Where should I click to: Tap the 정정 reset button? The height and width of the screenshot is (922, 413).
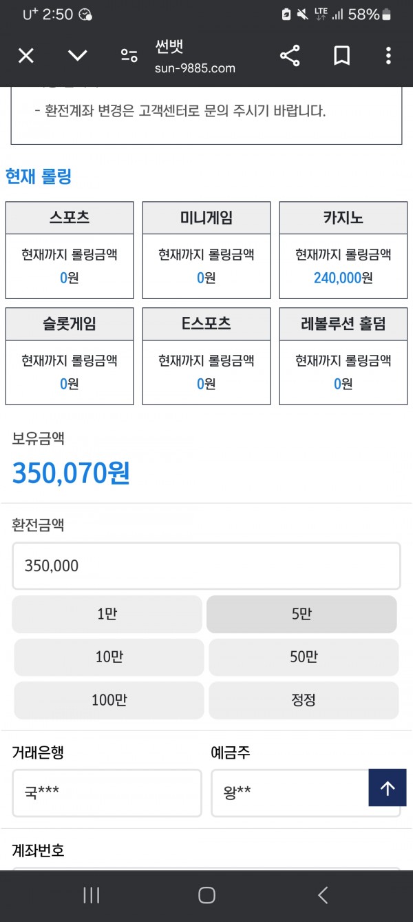tap(304, 701)
